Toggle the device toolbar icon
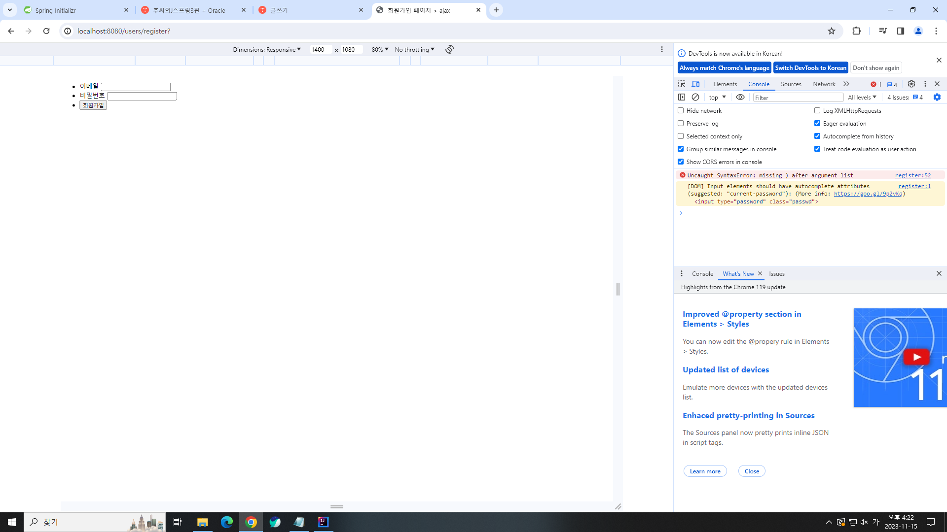947x532 pixels. (x=695, y=84)
